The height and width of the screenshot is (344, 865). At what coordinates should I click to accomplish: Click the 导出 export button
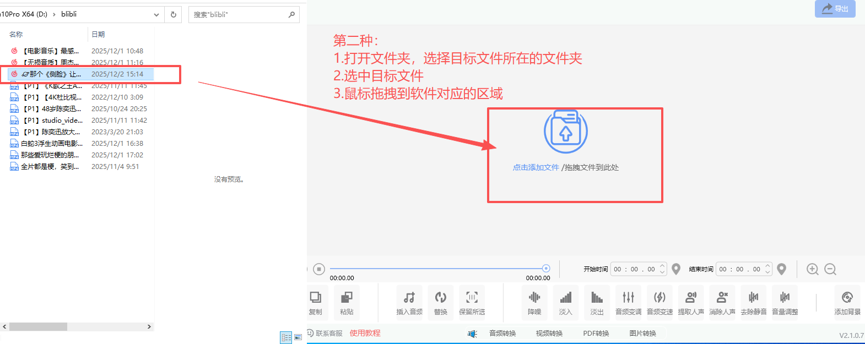pos(835,9)
